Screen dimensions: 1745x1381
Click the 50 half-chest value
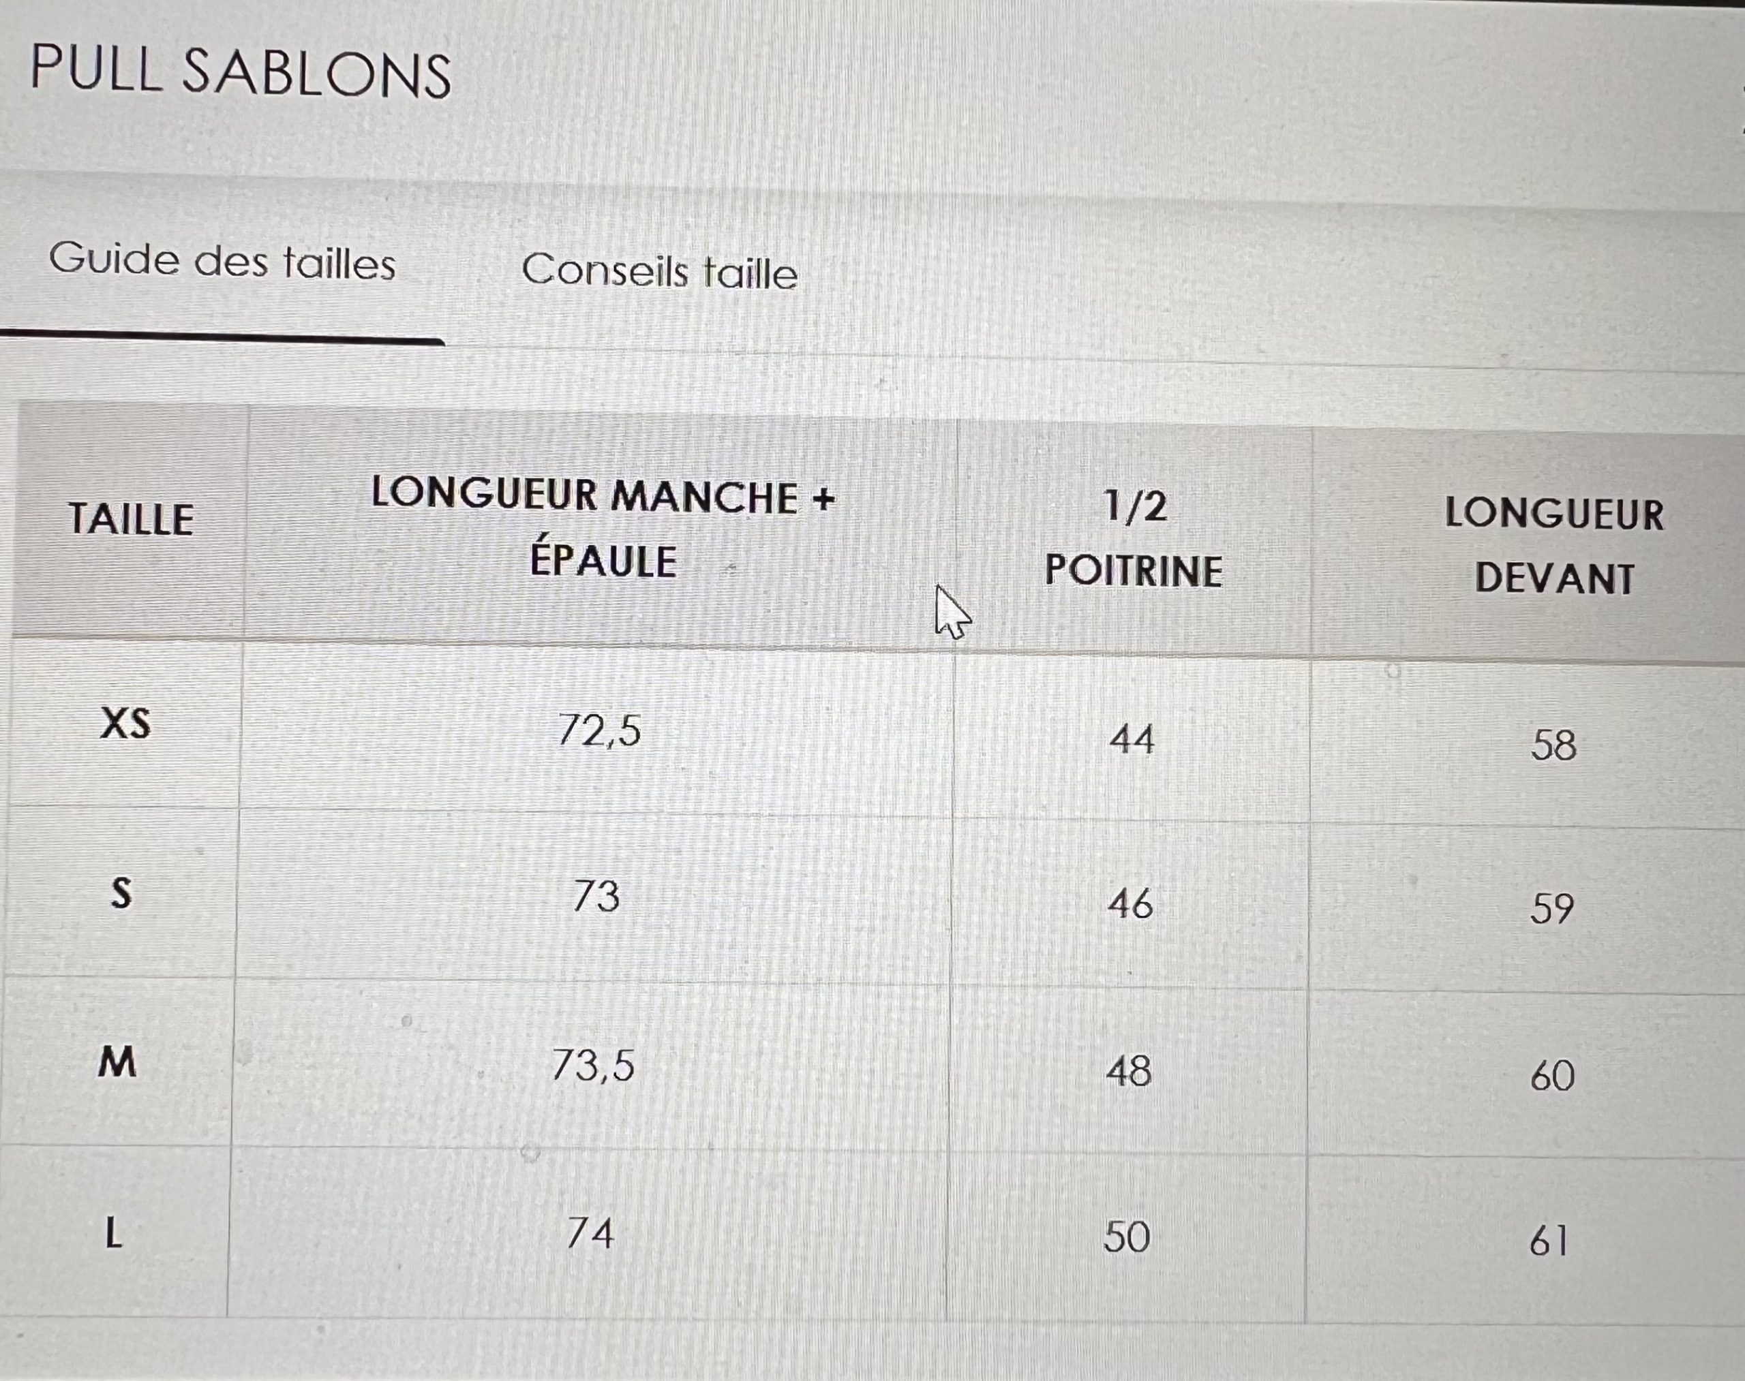[x=1127, y=1238]
